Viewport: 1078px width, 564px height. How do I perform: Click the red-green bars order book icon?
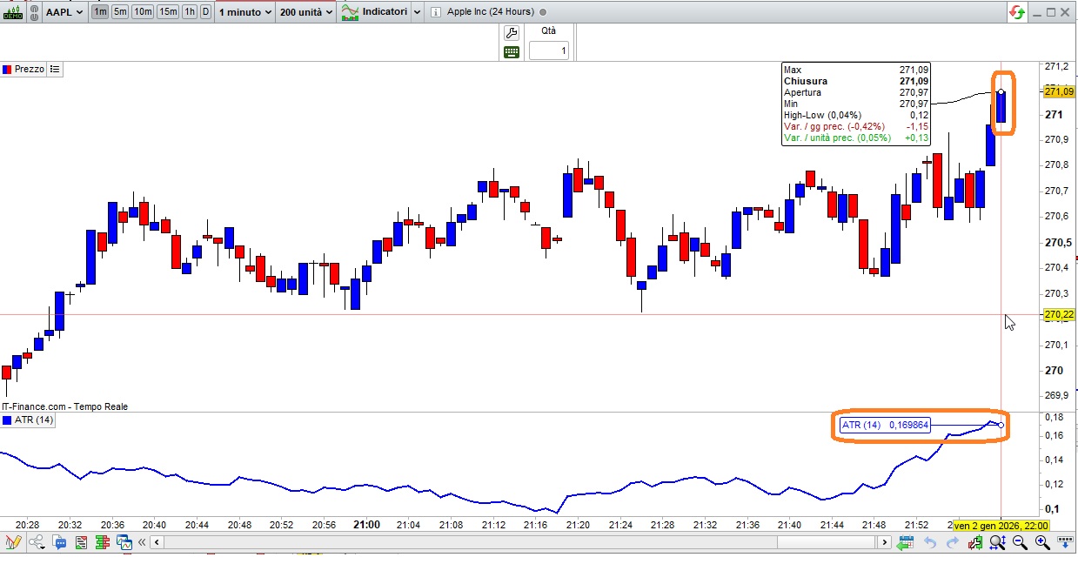[104, 542]
